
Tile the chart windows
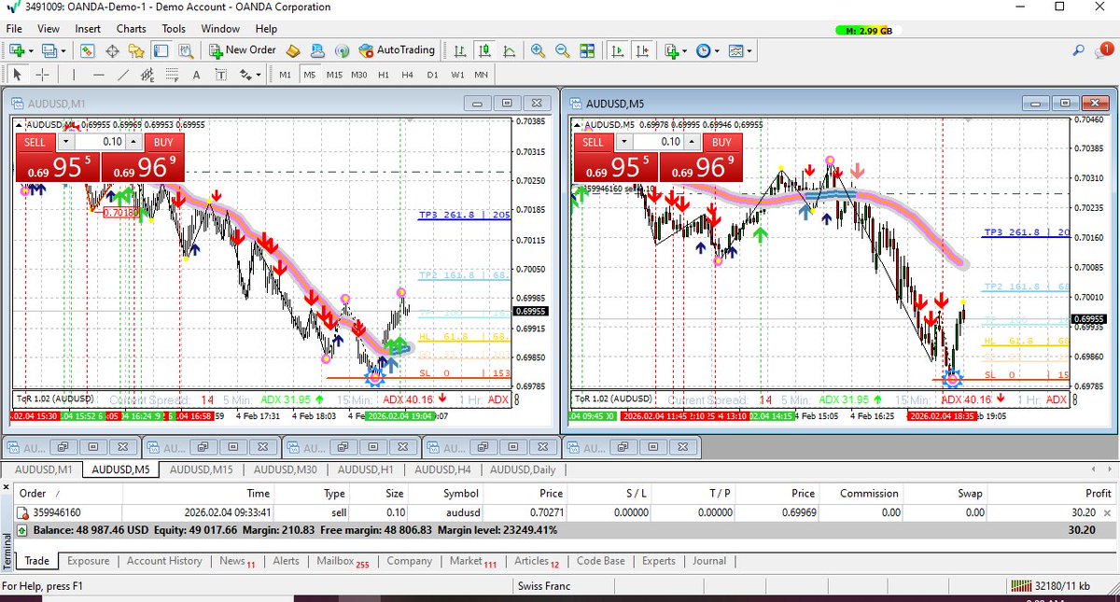[x=587, y=50]
